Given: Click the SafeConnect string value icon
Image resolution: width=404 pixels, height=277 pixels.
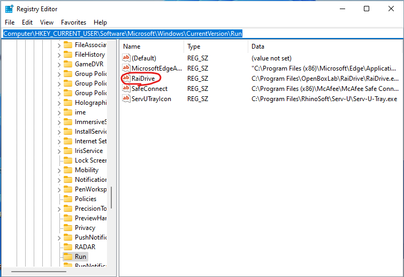Looking at the screenshot, I should point(126,89).
